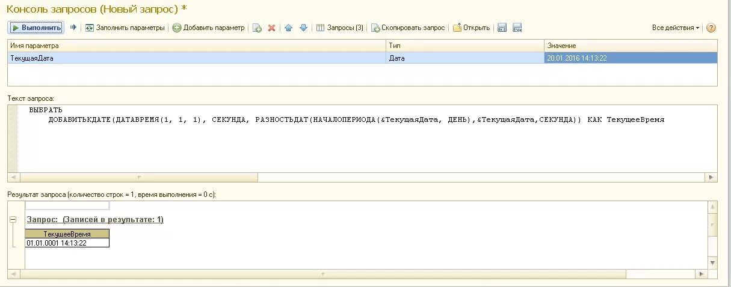
Task: Click the Запрос: (Записей в результате: 1) heading
Action: 95,220
